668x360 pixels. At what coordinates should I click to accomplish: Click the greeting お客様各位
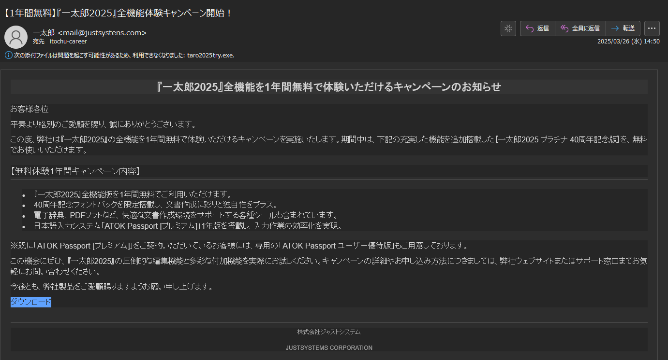30,109
